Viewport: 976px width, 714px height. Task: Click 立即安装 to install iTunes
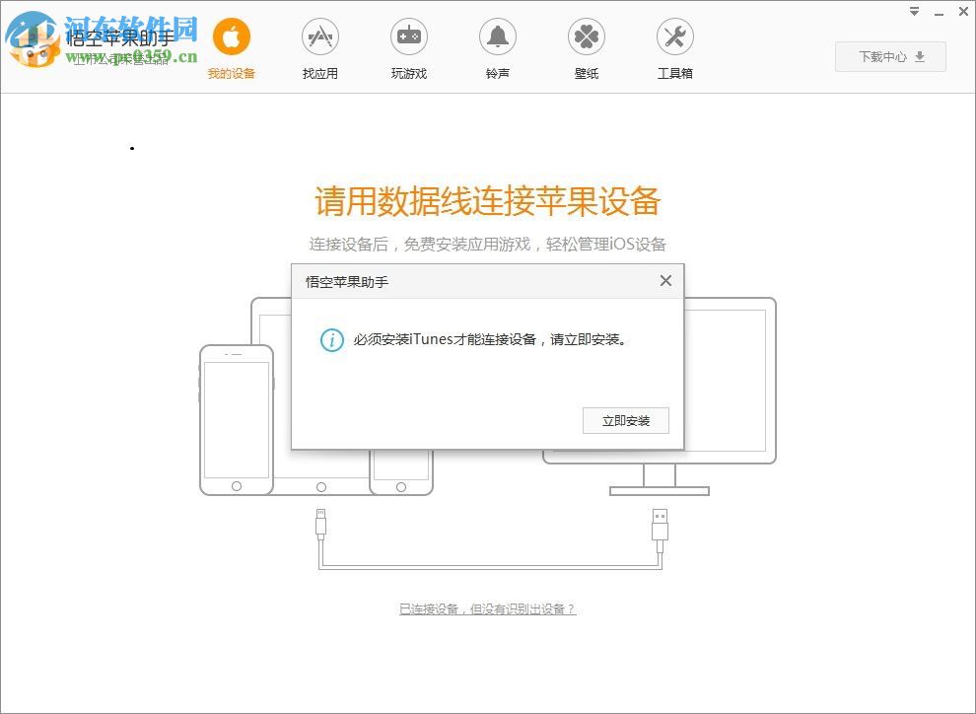(626, 421)
